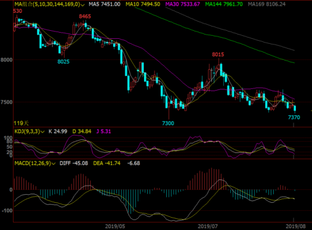312x230 pixels.
Task: Open the MACD(12,26,9) indicator dropdown arrow
Action: [x=54, y=164]
